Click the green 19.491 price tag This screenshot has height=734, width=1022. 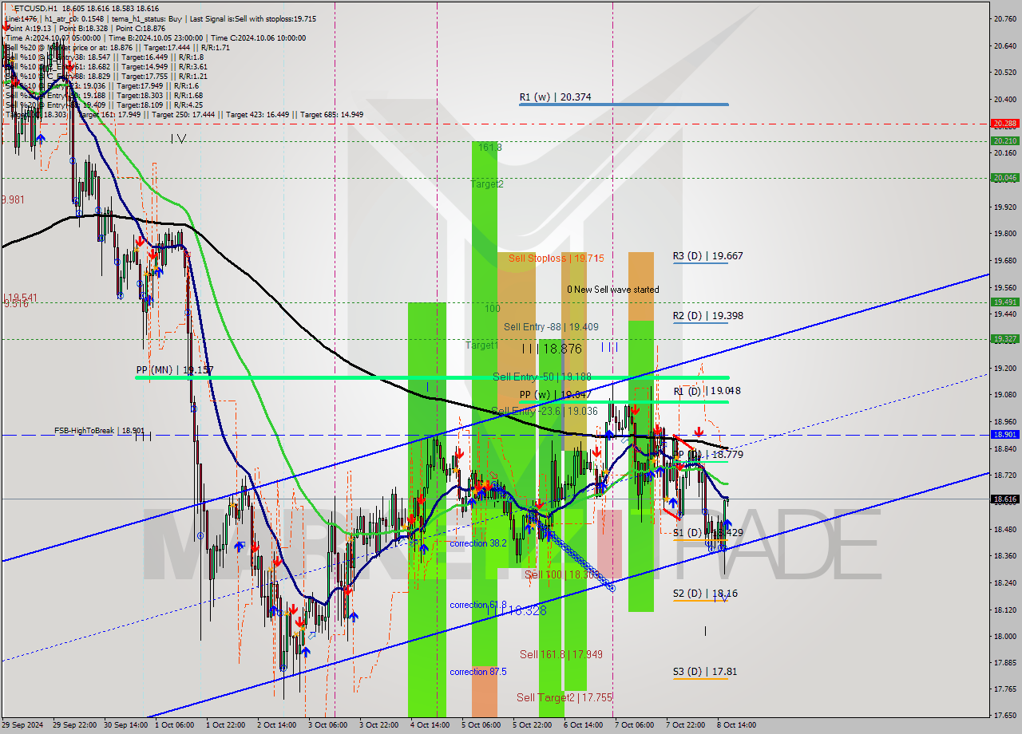pyautogui.click(x=1004, y=302)
